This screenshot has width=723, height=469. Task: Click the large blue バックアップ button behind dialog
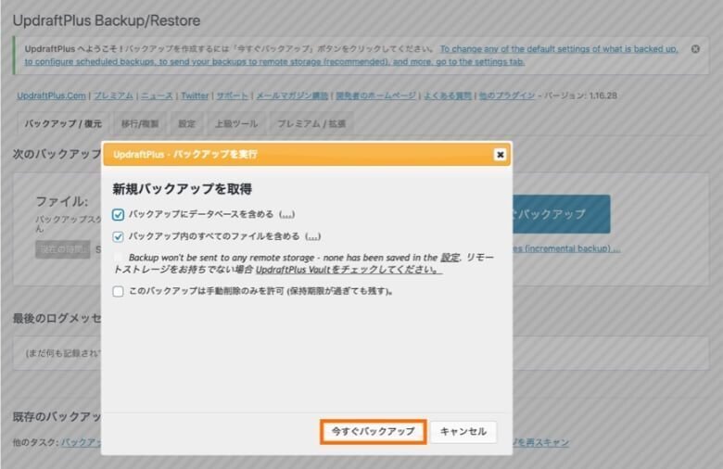coord(561,214)
